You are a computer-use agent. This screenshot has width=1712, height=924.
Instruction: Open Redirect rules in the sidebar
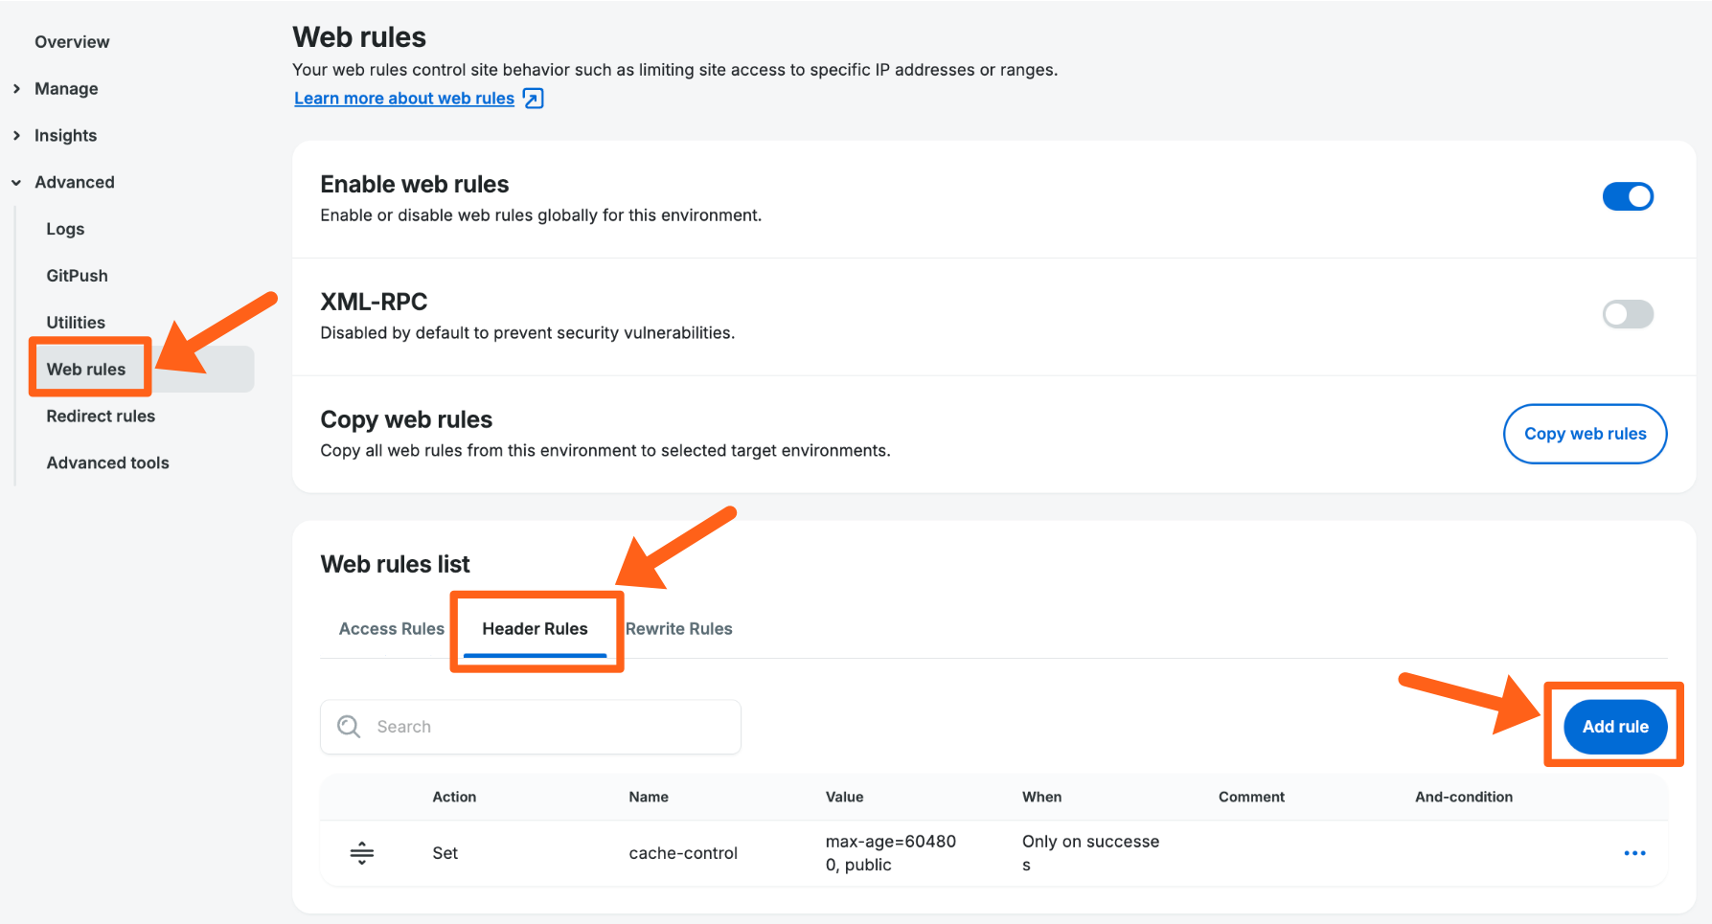click(101, 416)
